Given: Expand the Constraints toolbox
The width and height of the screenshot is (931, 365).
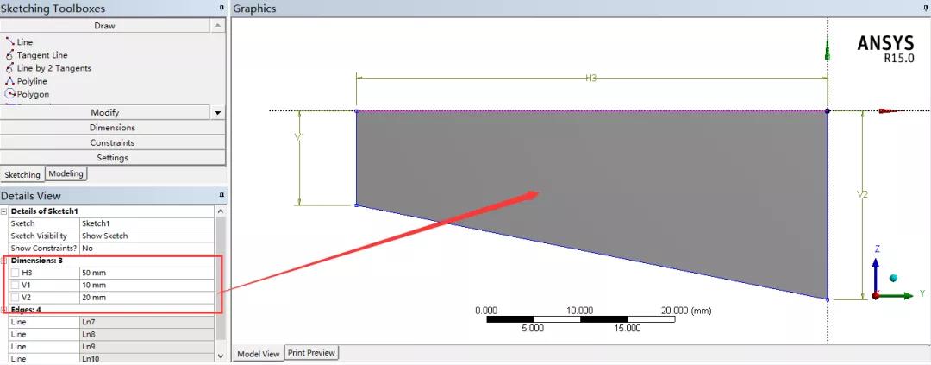Looking at the screenshot, I should [x=113, y=142].
